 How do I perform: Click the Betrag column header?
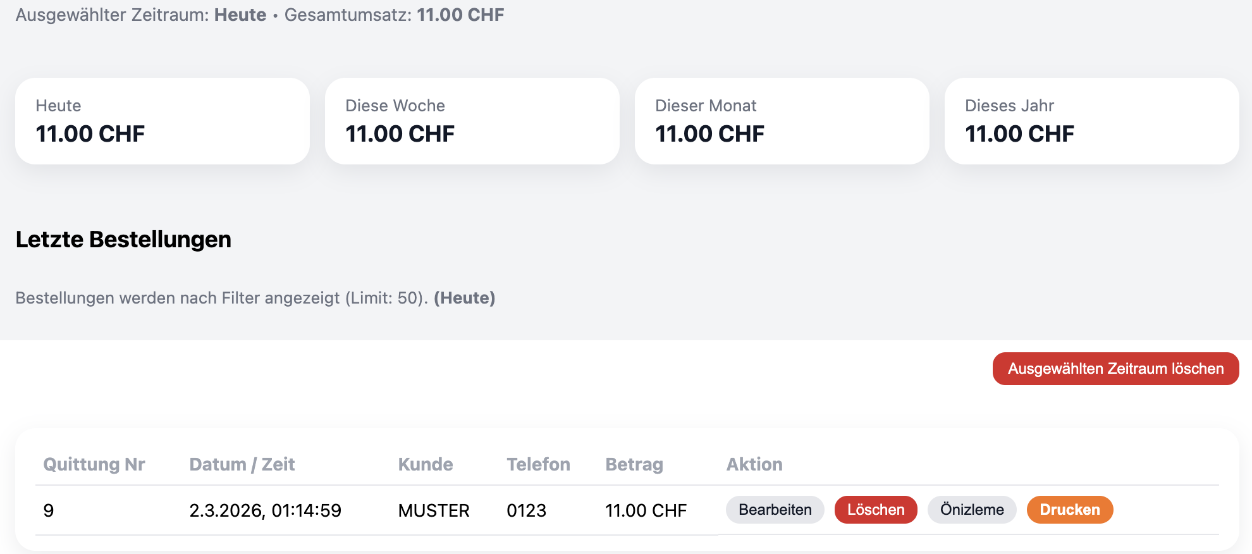pos(634,464)
